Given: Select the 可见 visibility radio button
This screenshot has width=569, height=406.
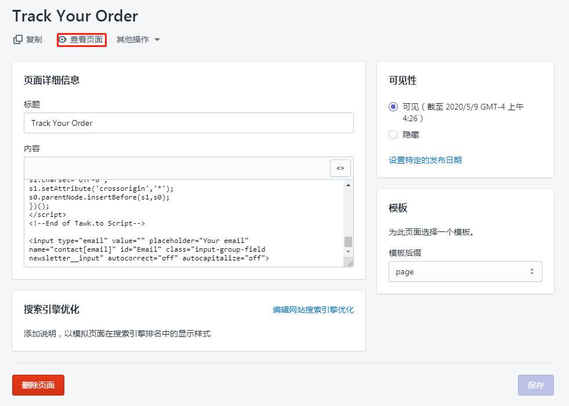Looking at the screenshot, I should 393,107.
